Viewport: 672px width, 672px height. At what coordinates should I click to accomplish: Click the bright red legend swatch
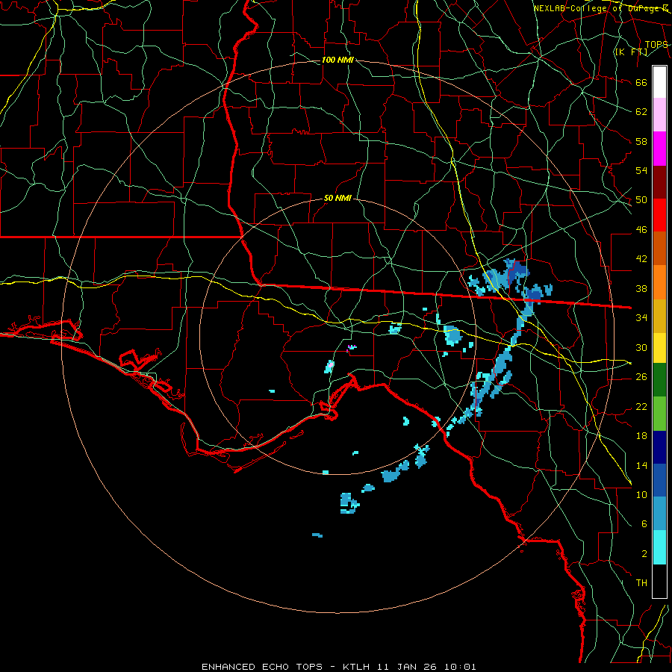point(659,215)
